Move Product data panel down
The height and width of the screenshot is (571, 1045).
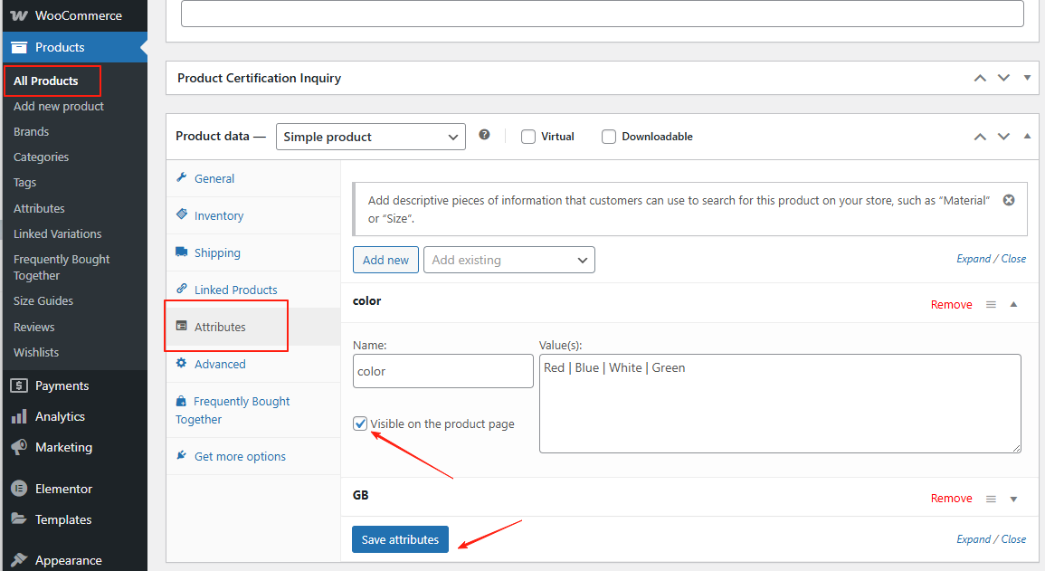tap(1003, 137)
